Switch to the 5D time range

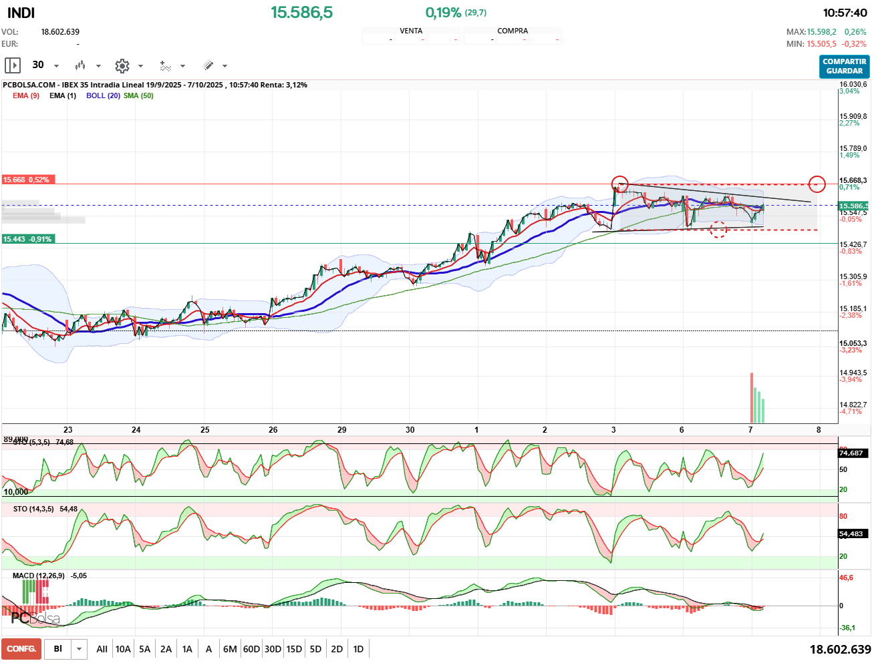pyautogui.click(x=315, y=649)
